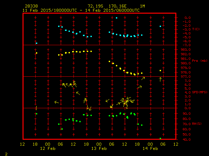
Task: Click the 60.0 humidity tick value
Action: click(x=186, y=129)
